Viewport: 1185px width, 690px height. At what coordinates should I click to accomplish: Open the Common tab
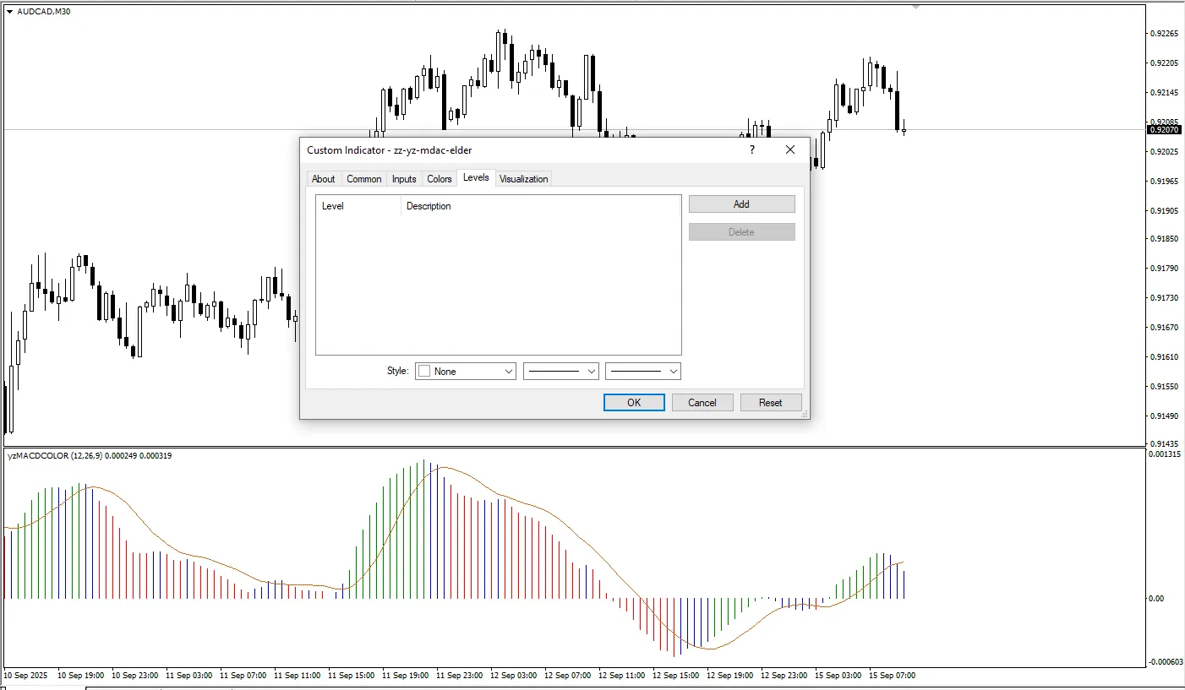pyautogui.click(x=363, y=179)
